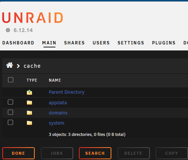The height and width of the screenshot is (160, 188).
Task: Open the Parent Directory link
Action: (66, 92)
